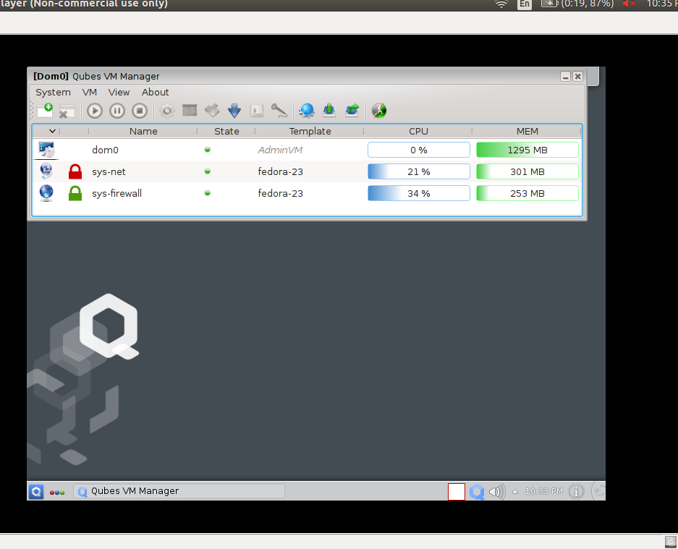The width and height of the screenshot is (678, 549).
Task: Create a new VM using the toolbar icon
Action: point(43,110)
